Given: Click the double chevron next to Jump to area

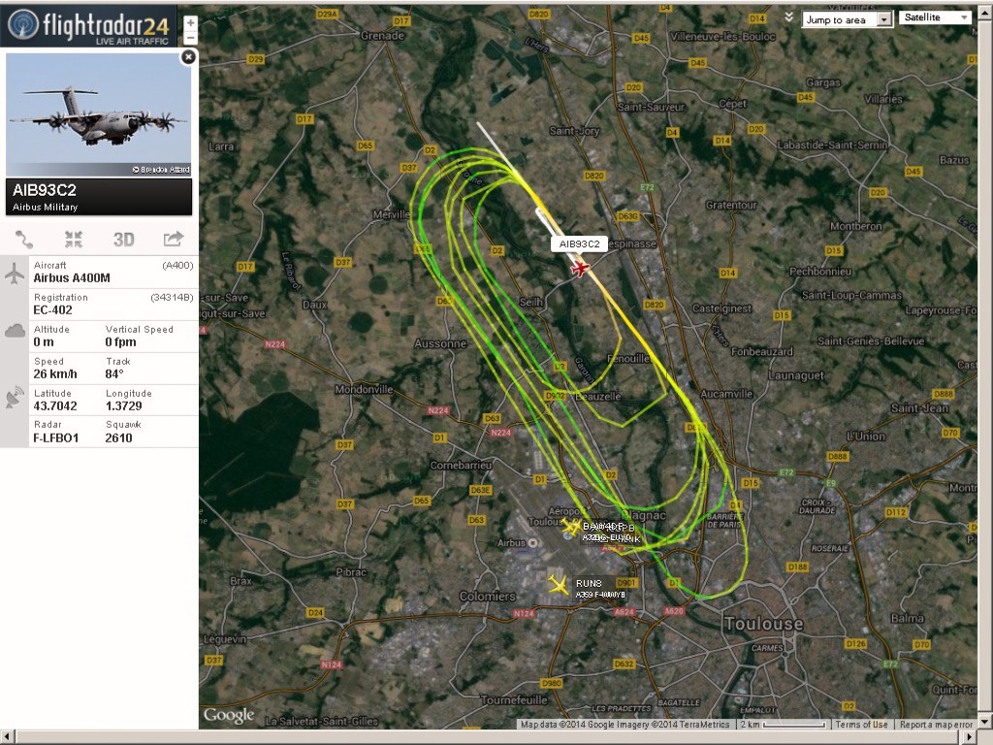Looking at the screenshot, I should (x=788, y=17).
